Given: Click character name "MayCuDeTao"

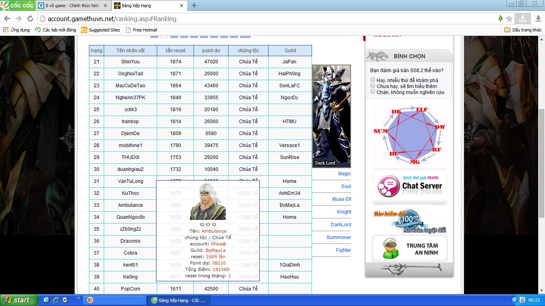Looking at the screenshot, I should [x=130, y=86].
